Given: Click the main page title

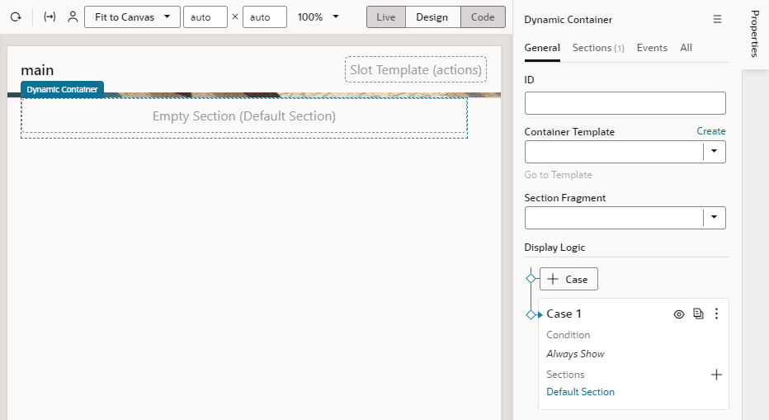Looking at the screenshot, I should [x=37, y=70].
